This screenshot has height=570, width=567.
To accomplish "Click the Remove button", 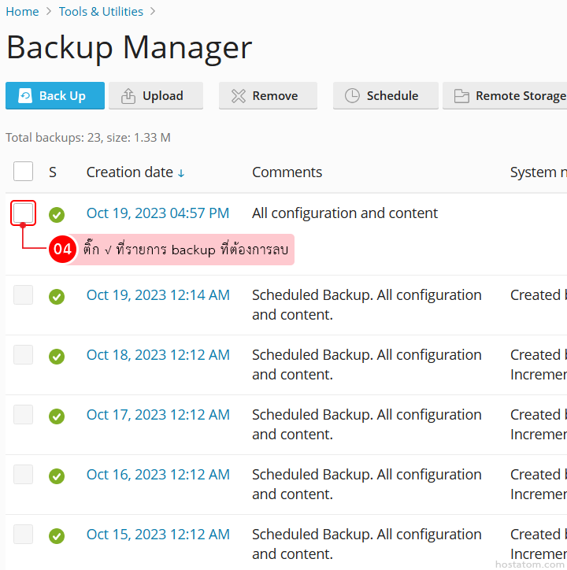I will pyautogui.click(x=268, y=96).
